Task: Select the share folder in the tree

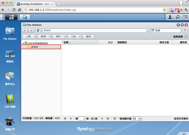Action: [x=41, y=47]
